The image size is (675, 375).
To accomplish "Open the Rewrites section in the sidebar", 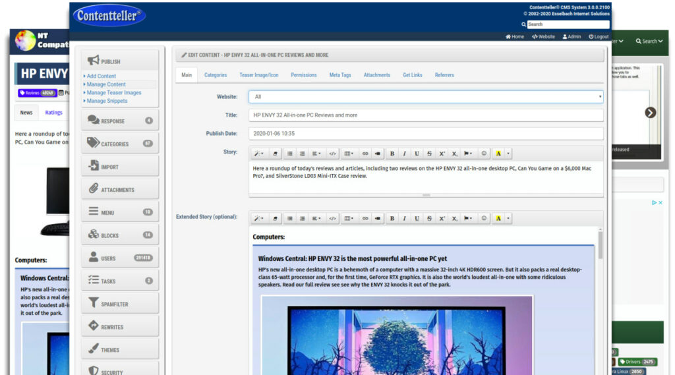I will coord(120,326).
